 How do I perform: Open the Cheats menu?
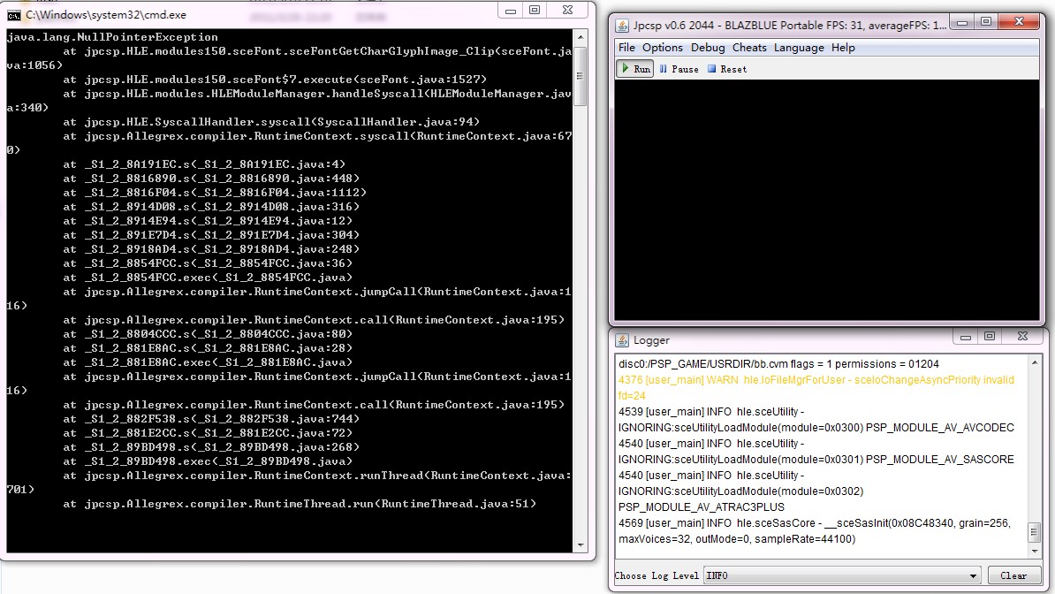pos(749,48)
